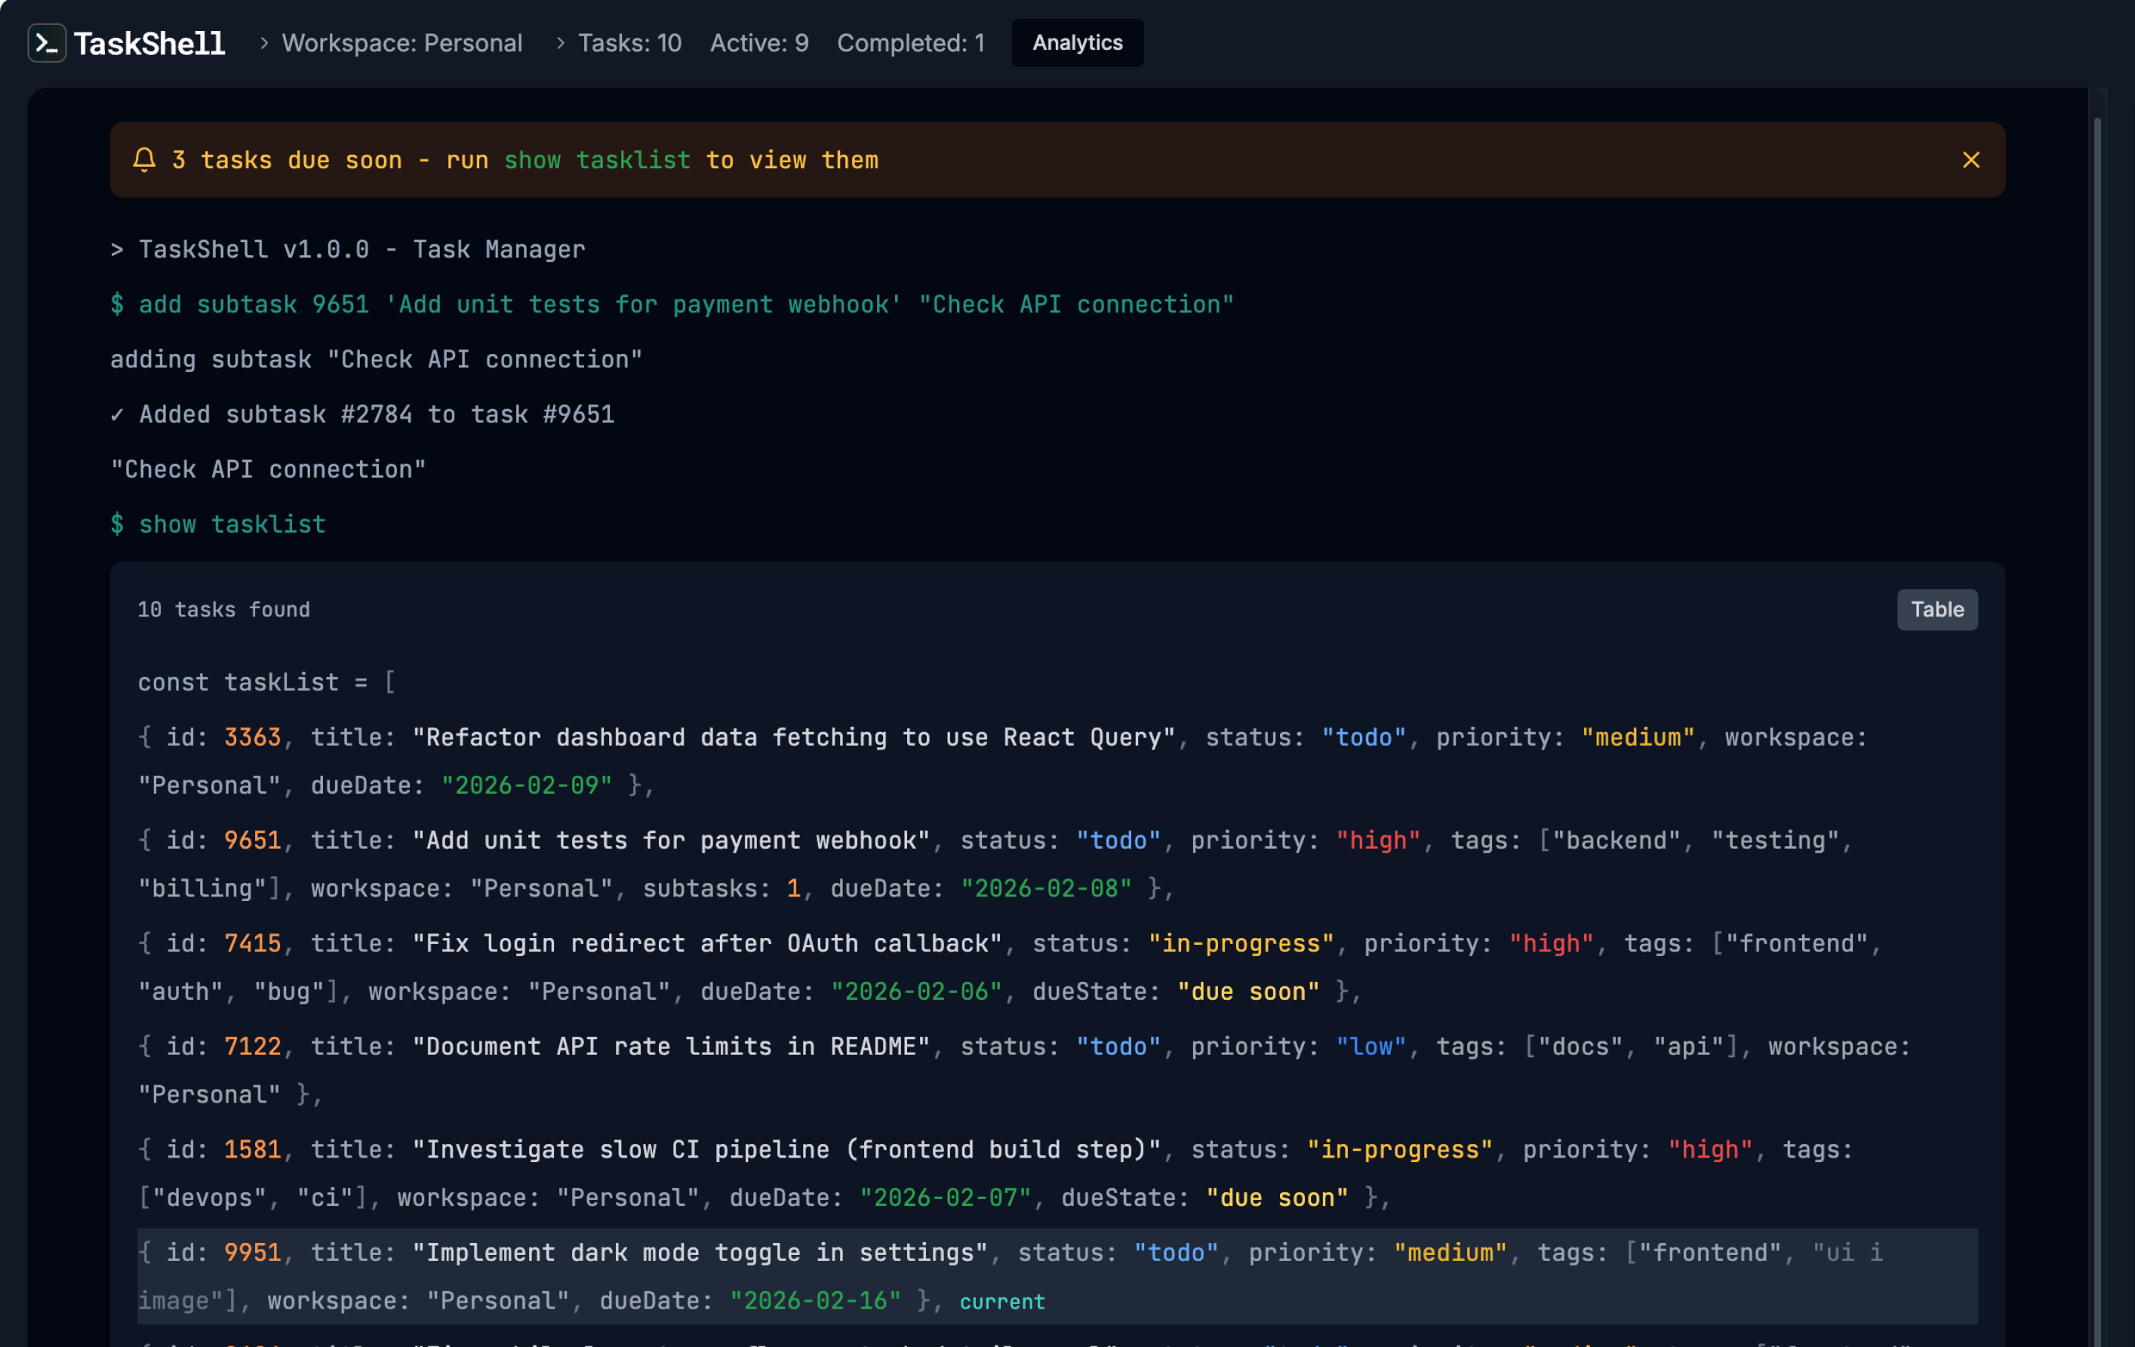Switch the task list to Table view
Viewport: 2135px width, 1347px height.
click(1937, 609)
